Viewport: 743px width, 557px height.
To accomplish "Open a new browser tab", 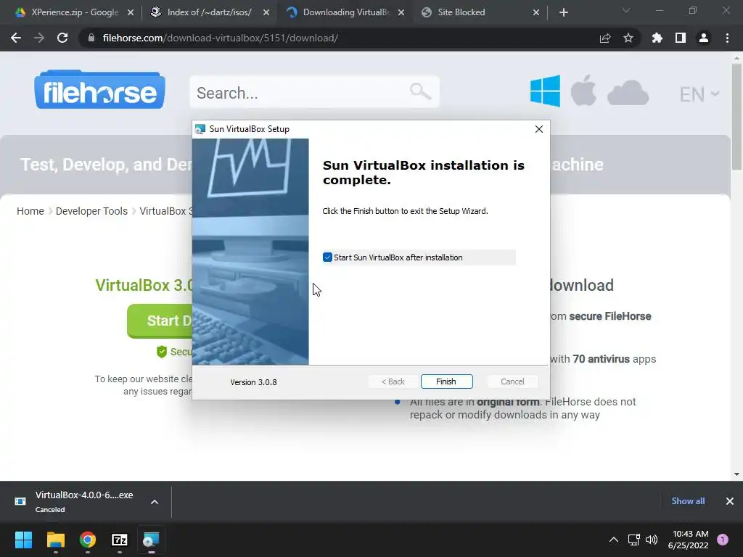I will (563, 12).
